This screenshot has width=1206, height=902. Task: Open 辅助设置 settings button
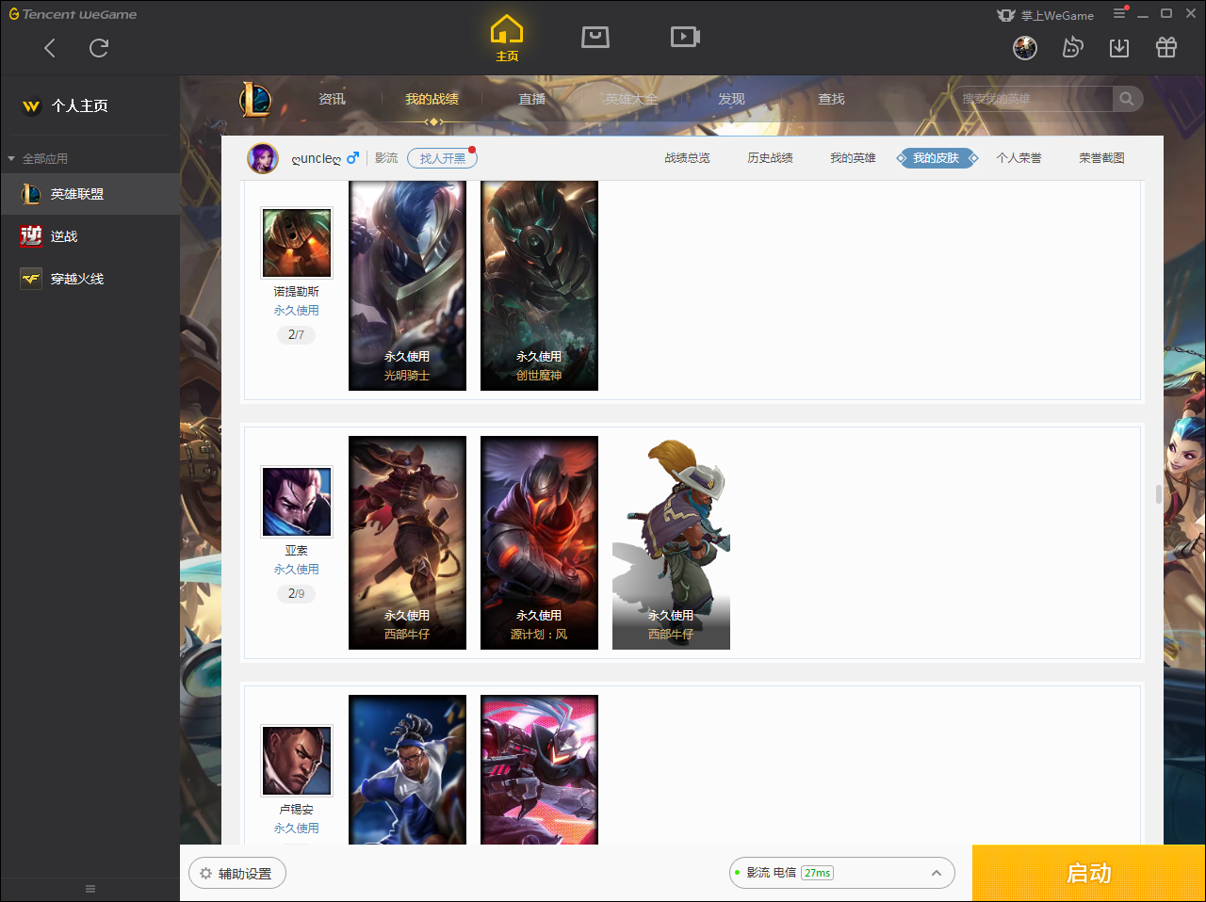pyautogui.click(x=237, y=874)
